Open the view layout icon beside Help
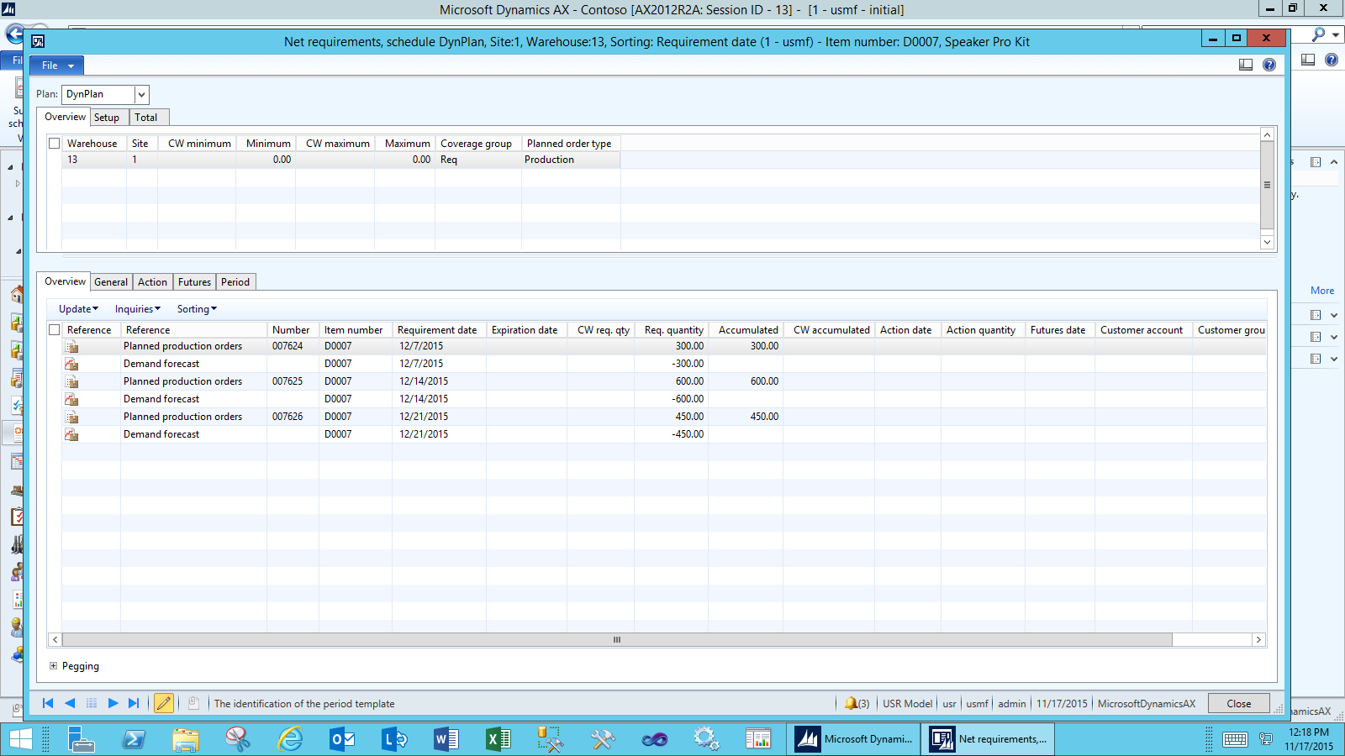This screenshot has width=1345, height=756. [x=1246, y=65]
